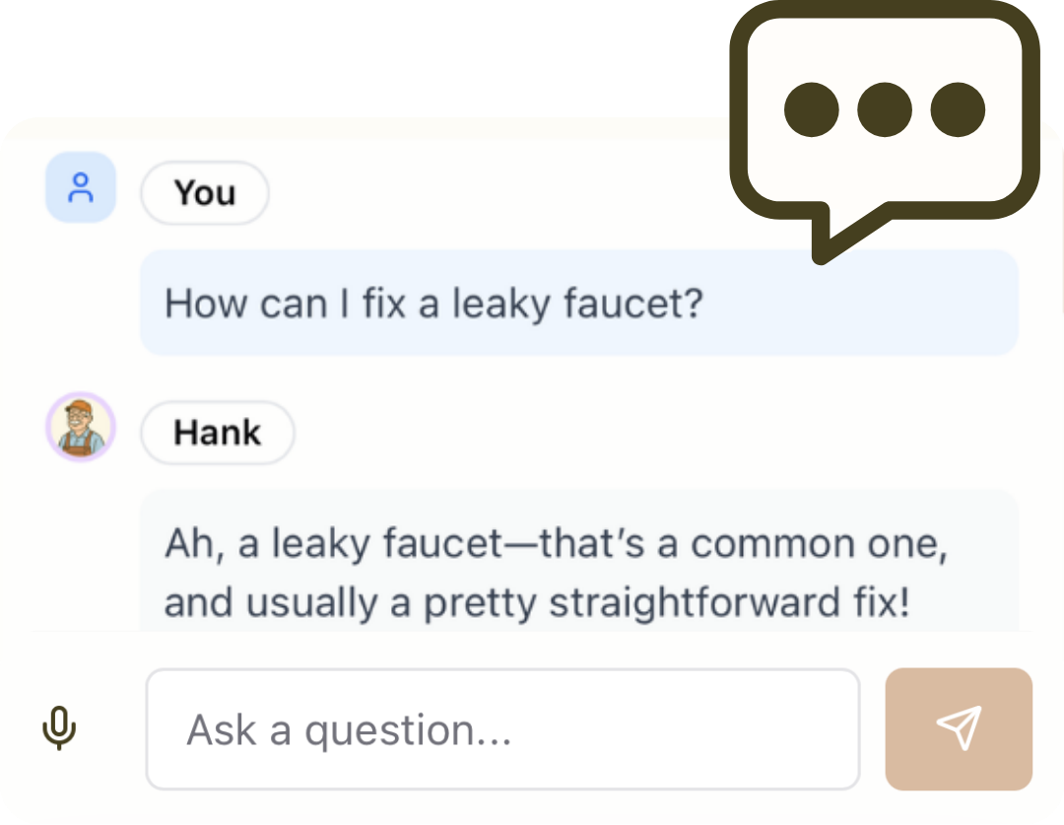This screenshot has height=825, width=1064.
Task: Click the blue user avatar icon
Action: point(81,188)
